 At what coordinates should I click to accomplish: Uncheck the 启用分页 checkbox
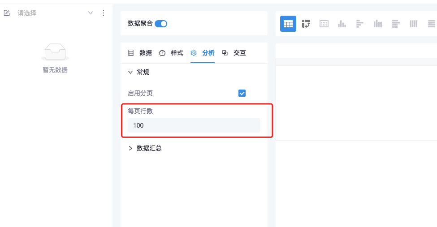[242, 93]
